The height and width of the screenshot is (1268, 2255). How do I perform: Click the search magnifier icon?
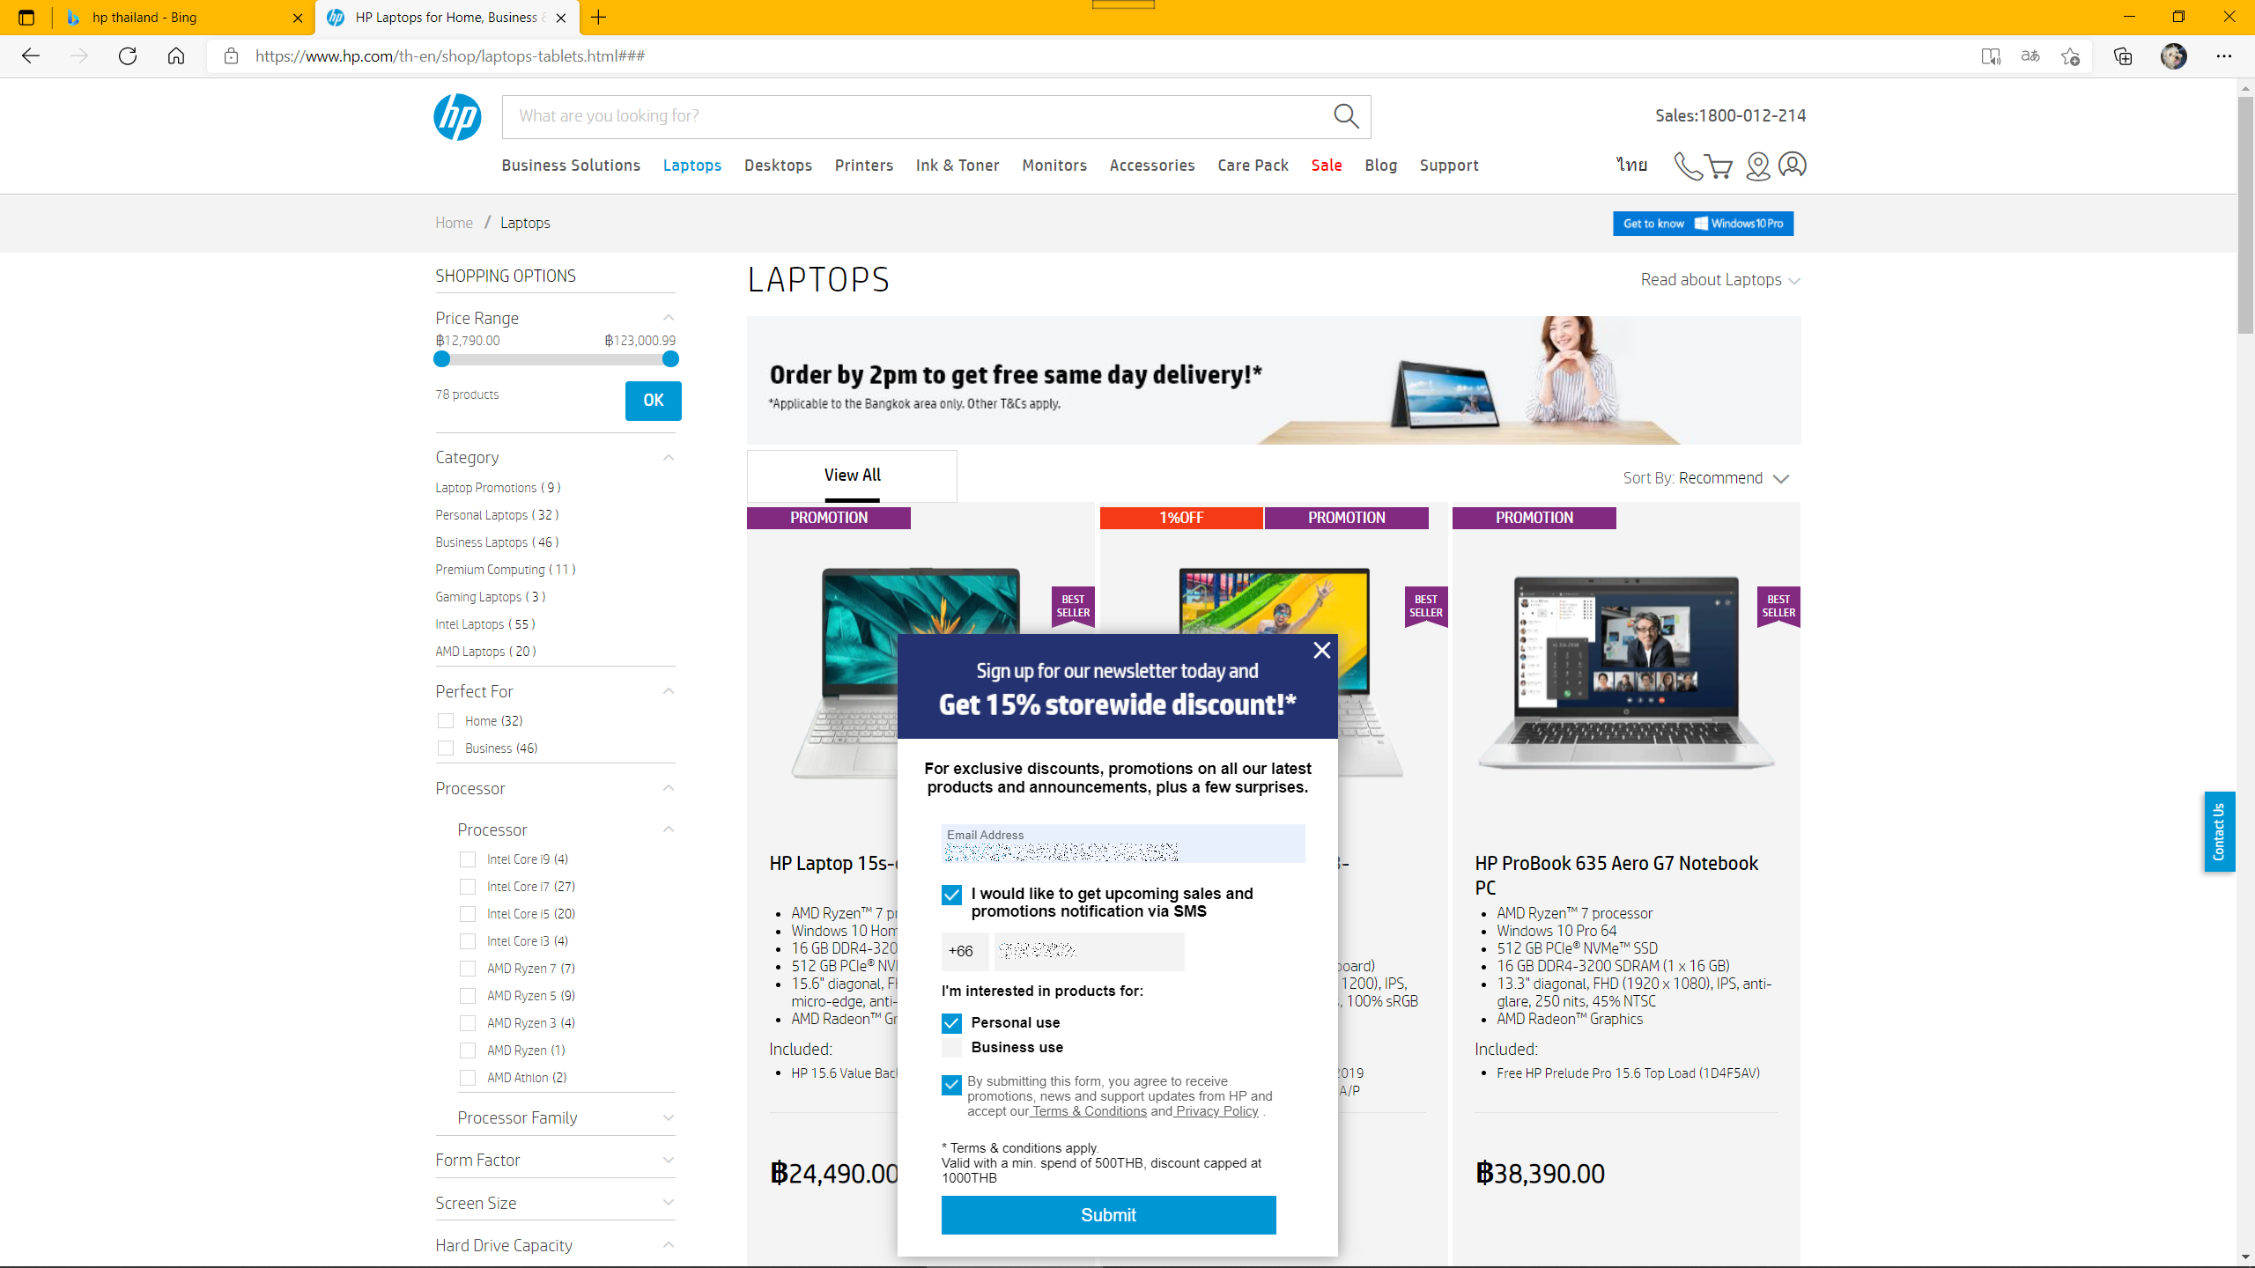(1346, 116)
